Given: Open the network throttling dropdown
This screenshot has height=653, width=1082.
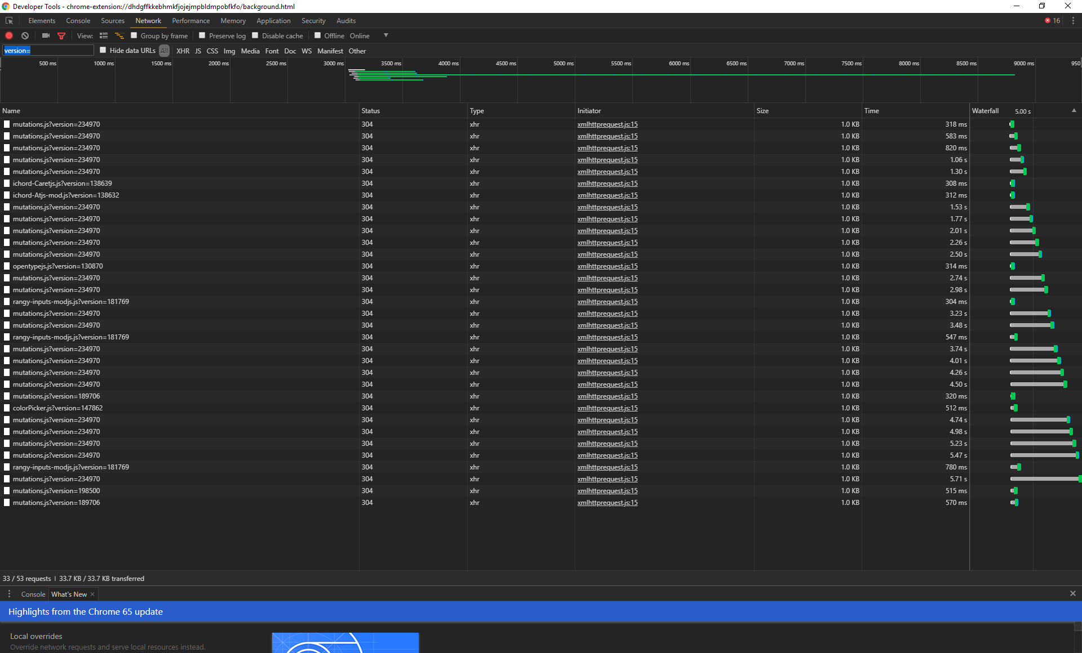Looking at the screenshot, I should pyautogui.click(x=386, y=35).
